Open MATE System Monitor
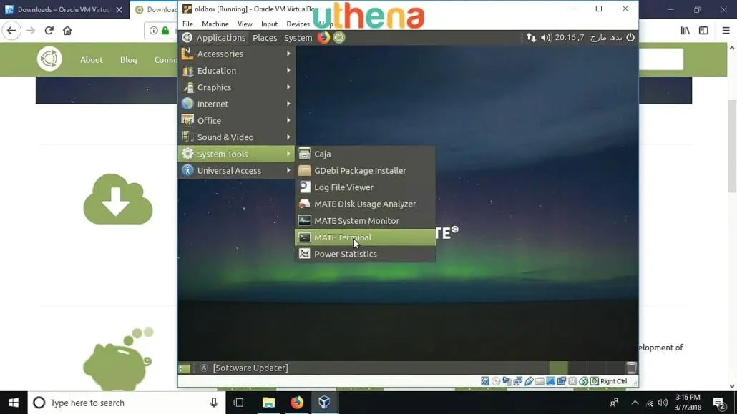Image resolution: width=737 pixels, height=414 pixels. click(365, 220)
